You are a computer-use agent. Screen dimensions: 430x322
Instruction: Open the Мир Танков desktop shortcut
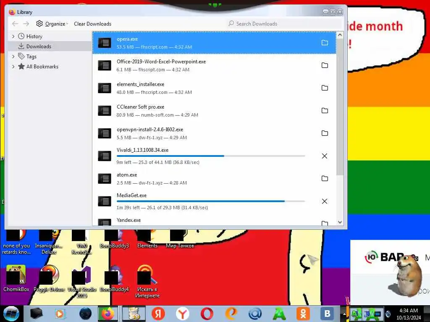180,239
